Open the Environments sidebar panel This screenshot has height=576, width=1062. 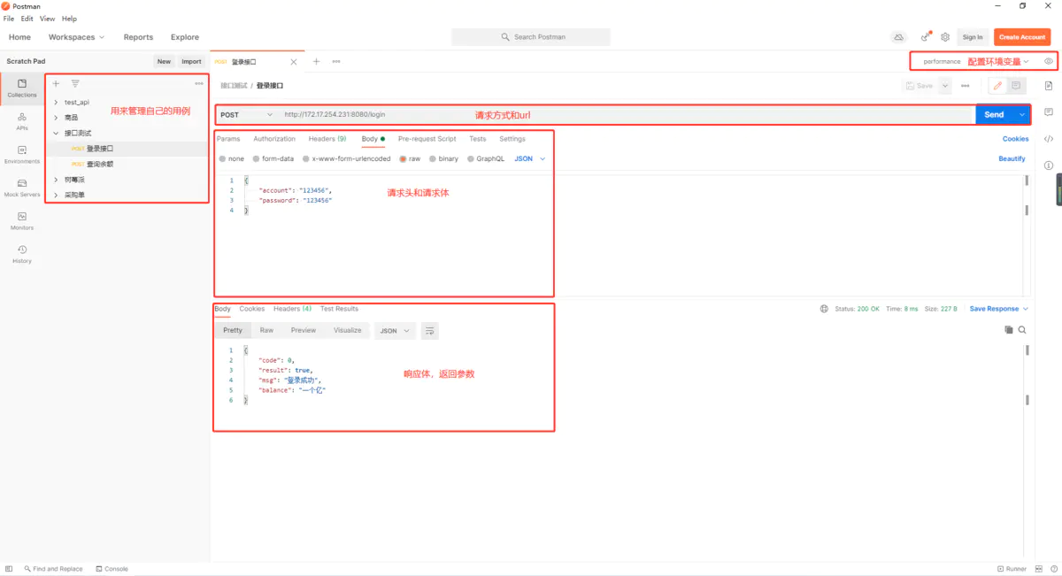click(22, 155)
